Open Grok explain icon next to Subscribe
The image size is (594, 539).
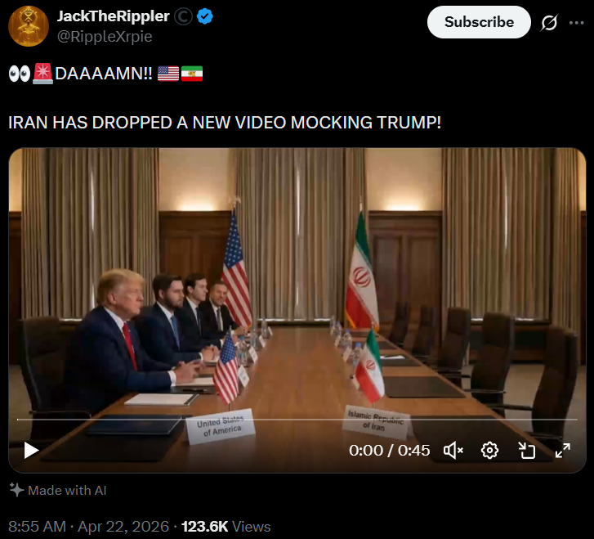549,22
